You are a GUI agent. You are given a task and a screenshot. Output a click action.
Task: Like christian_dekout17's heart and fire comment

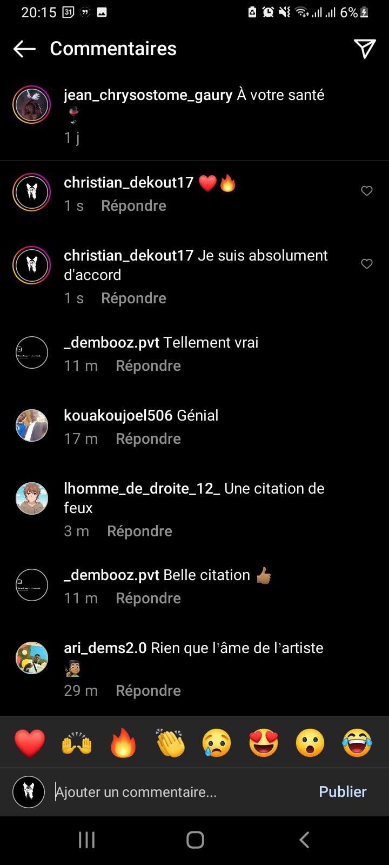pos(367,191)
